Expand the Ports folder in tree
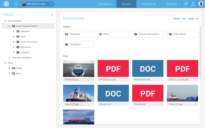 click(9, 73)
